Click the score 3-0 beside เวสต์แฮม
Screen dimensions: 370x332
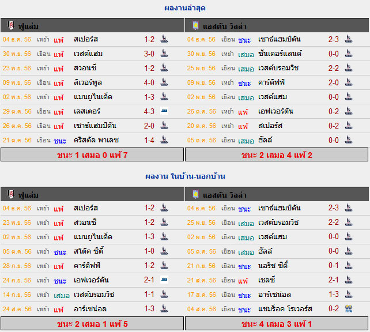tap(149, 54)
